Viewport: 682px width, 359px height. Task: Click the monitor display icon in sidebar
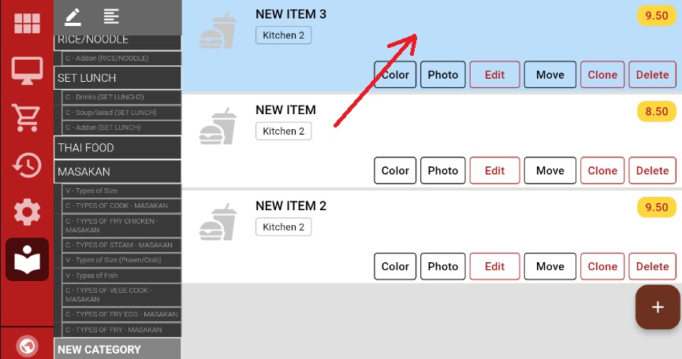click(27, 71)
